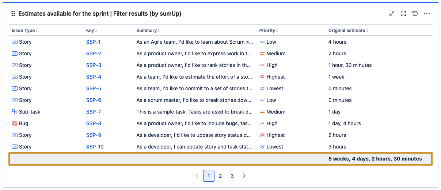Click the minimize gadget icon
The width and height of the screenshot is (441, 190).
click(x=392, y=13)
